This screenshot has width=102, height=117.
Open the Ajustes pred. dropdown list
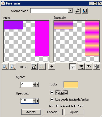coord(70,11)
